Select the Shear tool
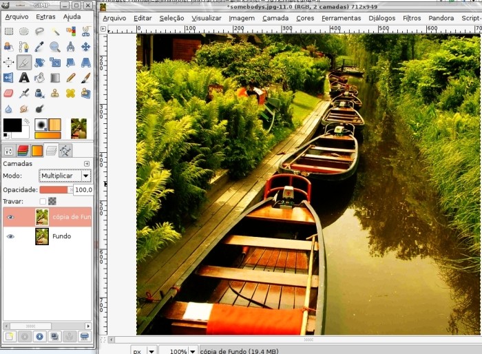This screenshot has height=354, width=482. (70, 63)
